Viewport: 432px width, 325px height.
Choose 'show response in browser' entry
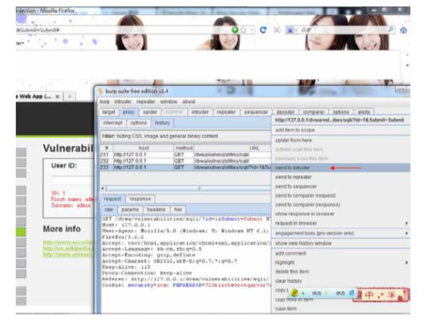(x=340, y=214)
